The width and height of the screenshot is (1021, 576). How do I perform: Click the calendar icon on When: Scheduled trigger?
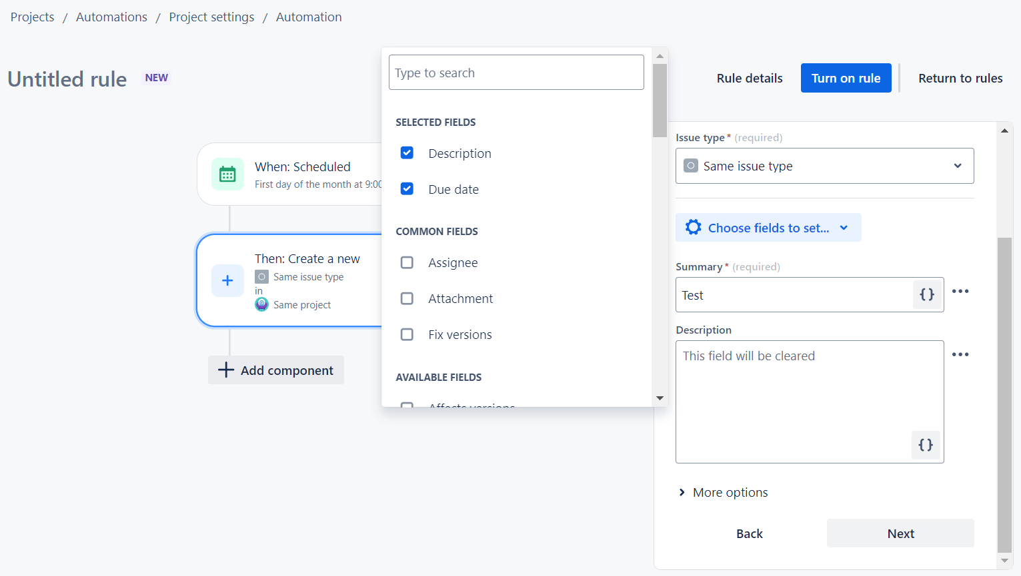coord(227,174)
